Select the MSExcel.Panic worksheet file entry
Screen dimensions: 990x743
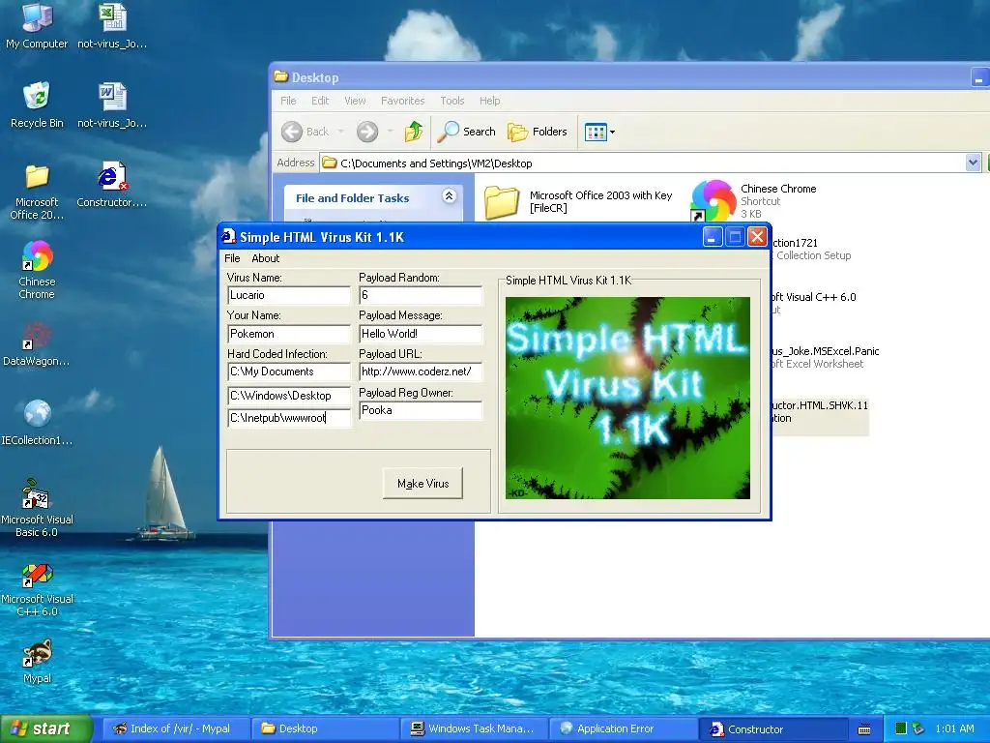pos(824,357)
